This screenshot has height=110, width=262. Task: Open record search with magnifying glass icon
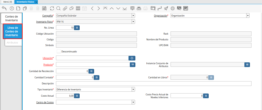58,8
